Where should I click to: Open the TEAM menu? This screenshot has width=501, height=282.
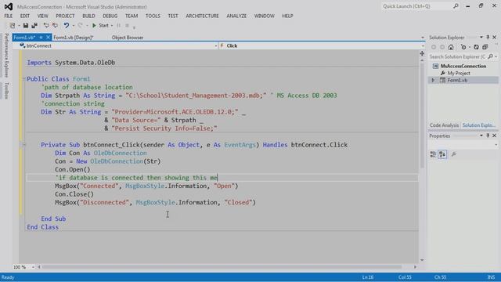132,16
